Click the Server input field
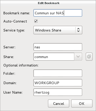Screen dimensions: 96x111 [x=58, y=47]
